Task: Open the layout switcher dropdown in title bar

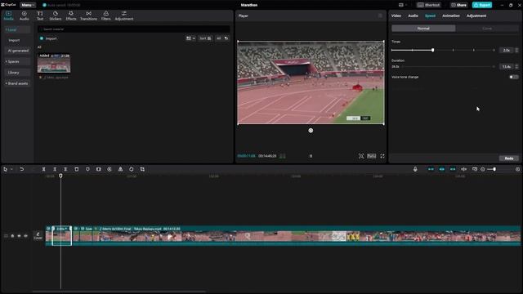Action: (x=403, y=5)
